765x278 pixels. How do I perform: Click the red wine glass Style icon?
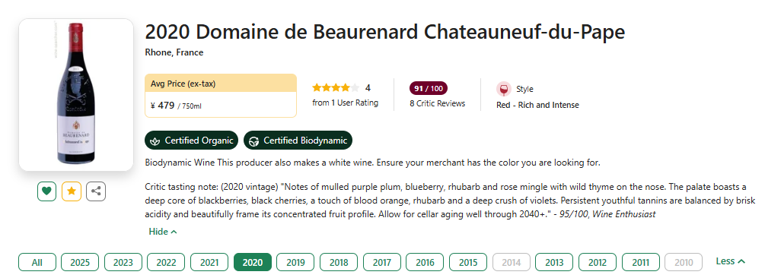[x=503, y=89]
